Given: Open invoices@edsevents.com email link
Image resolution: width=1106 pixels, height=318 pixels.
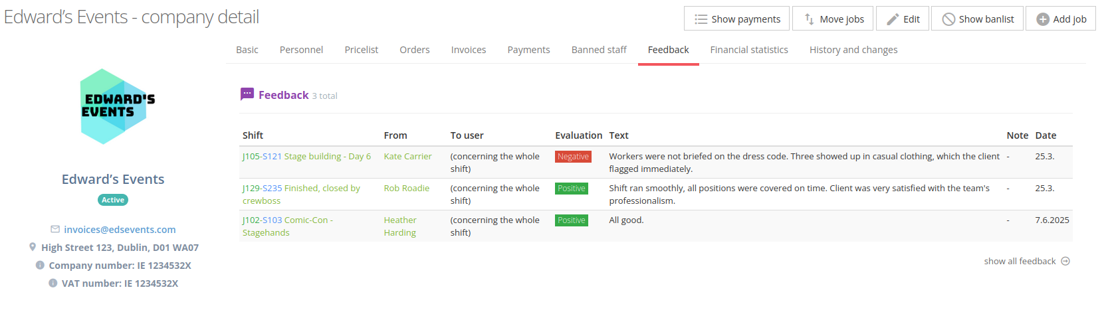Looking at the screenshot, I should click(x=120, y=230).
